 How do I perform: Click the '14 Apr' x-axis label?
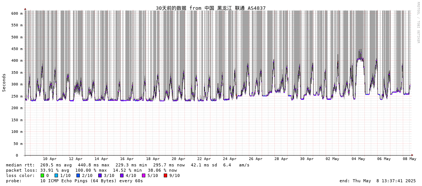(101, 159)
